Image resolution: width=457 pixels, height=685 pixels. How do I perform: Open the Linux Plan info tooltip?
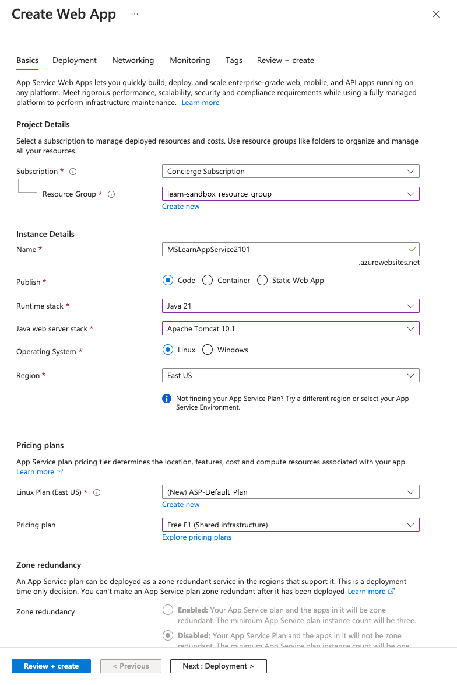click(96, 492)
